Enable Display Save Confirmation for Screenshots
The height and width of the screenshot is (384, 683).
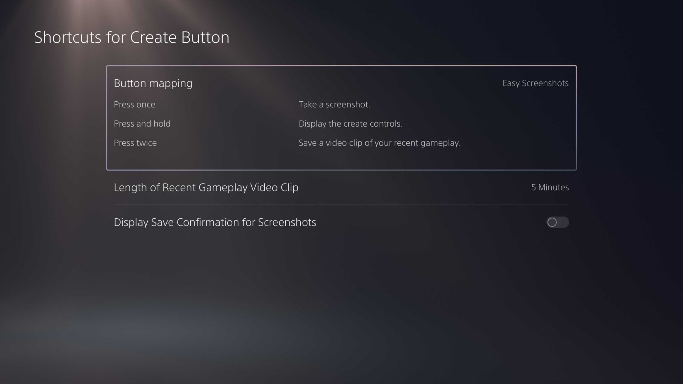click(557, 222)
